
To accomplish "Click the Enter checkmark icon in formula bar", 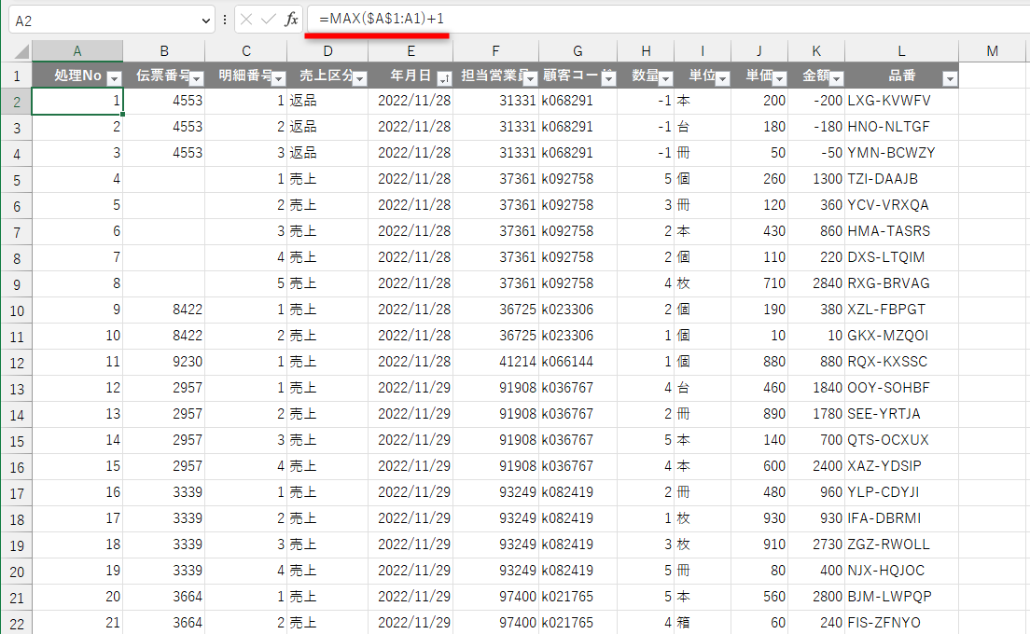I will click(x=268, y=20).
